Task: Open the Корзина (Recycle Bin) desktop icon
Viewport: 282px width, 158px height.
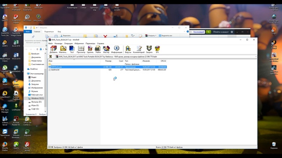Action: click(x=274, y=145)
